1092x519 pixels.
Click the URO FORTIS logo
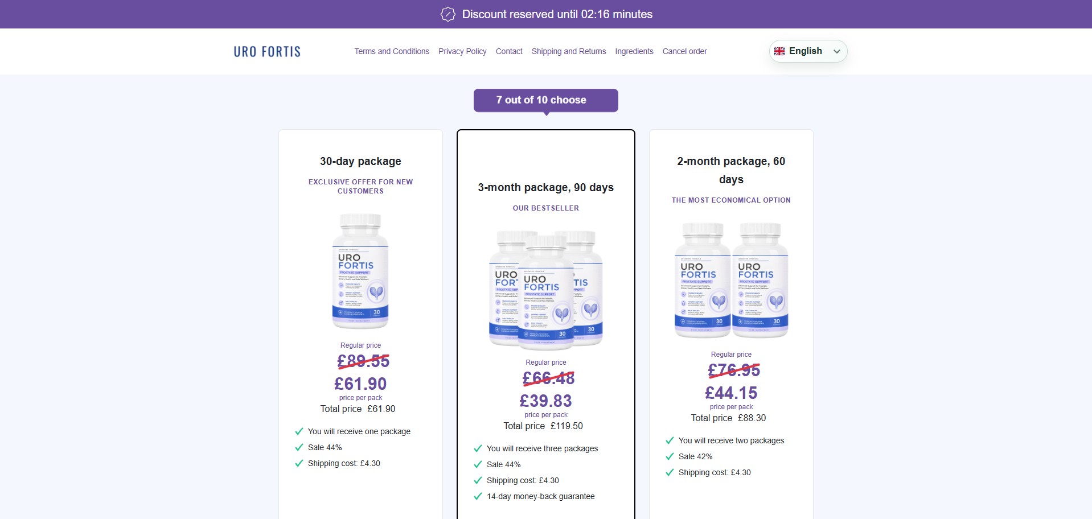pos(267,52)
